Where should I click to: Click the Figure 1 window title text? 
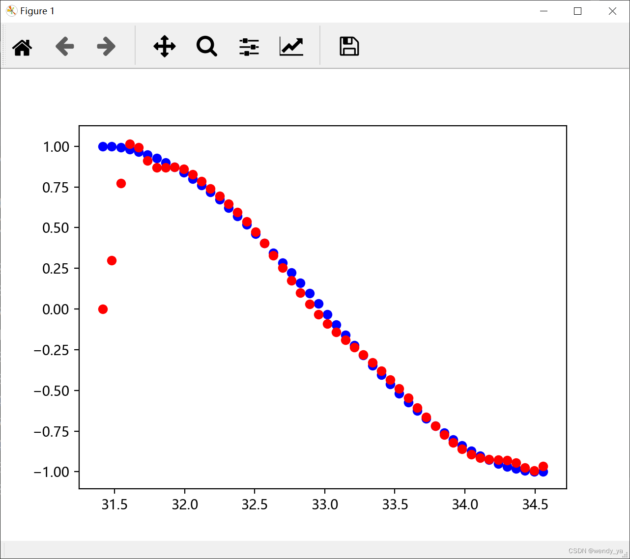click(37, 11)
